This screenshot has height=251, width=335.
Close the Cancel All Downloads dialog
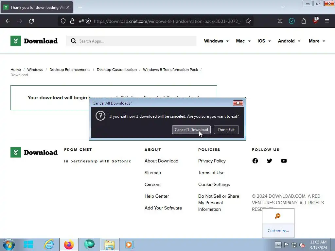(238, 103)
